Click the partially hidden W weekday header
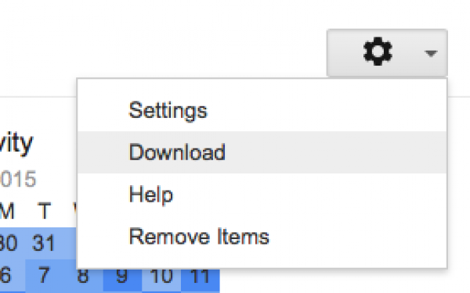Screen dimensions: 470x293 (x=75, y=211)
